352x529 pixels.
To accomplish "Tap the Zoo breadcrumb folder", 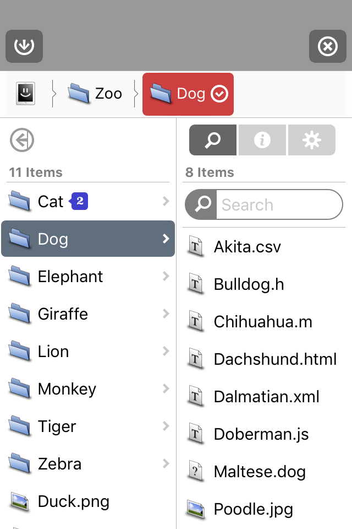I will point(95,94).
